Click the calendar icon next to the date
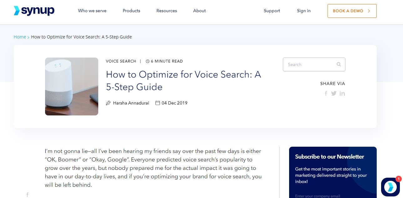Viewport: 403px width, 198px height. pyautogui.click(x=157, y=103)
